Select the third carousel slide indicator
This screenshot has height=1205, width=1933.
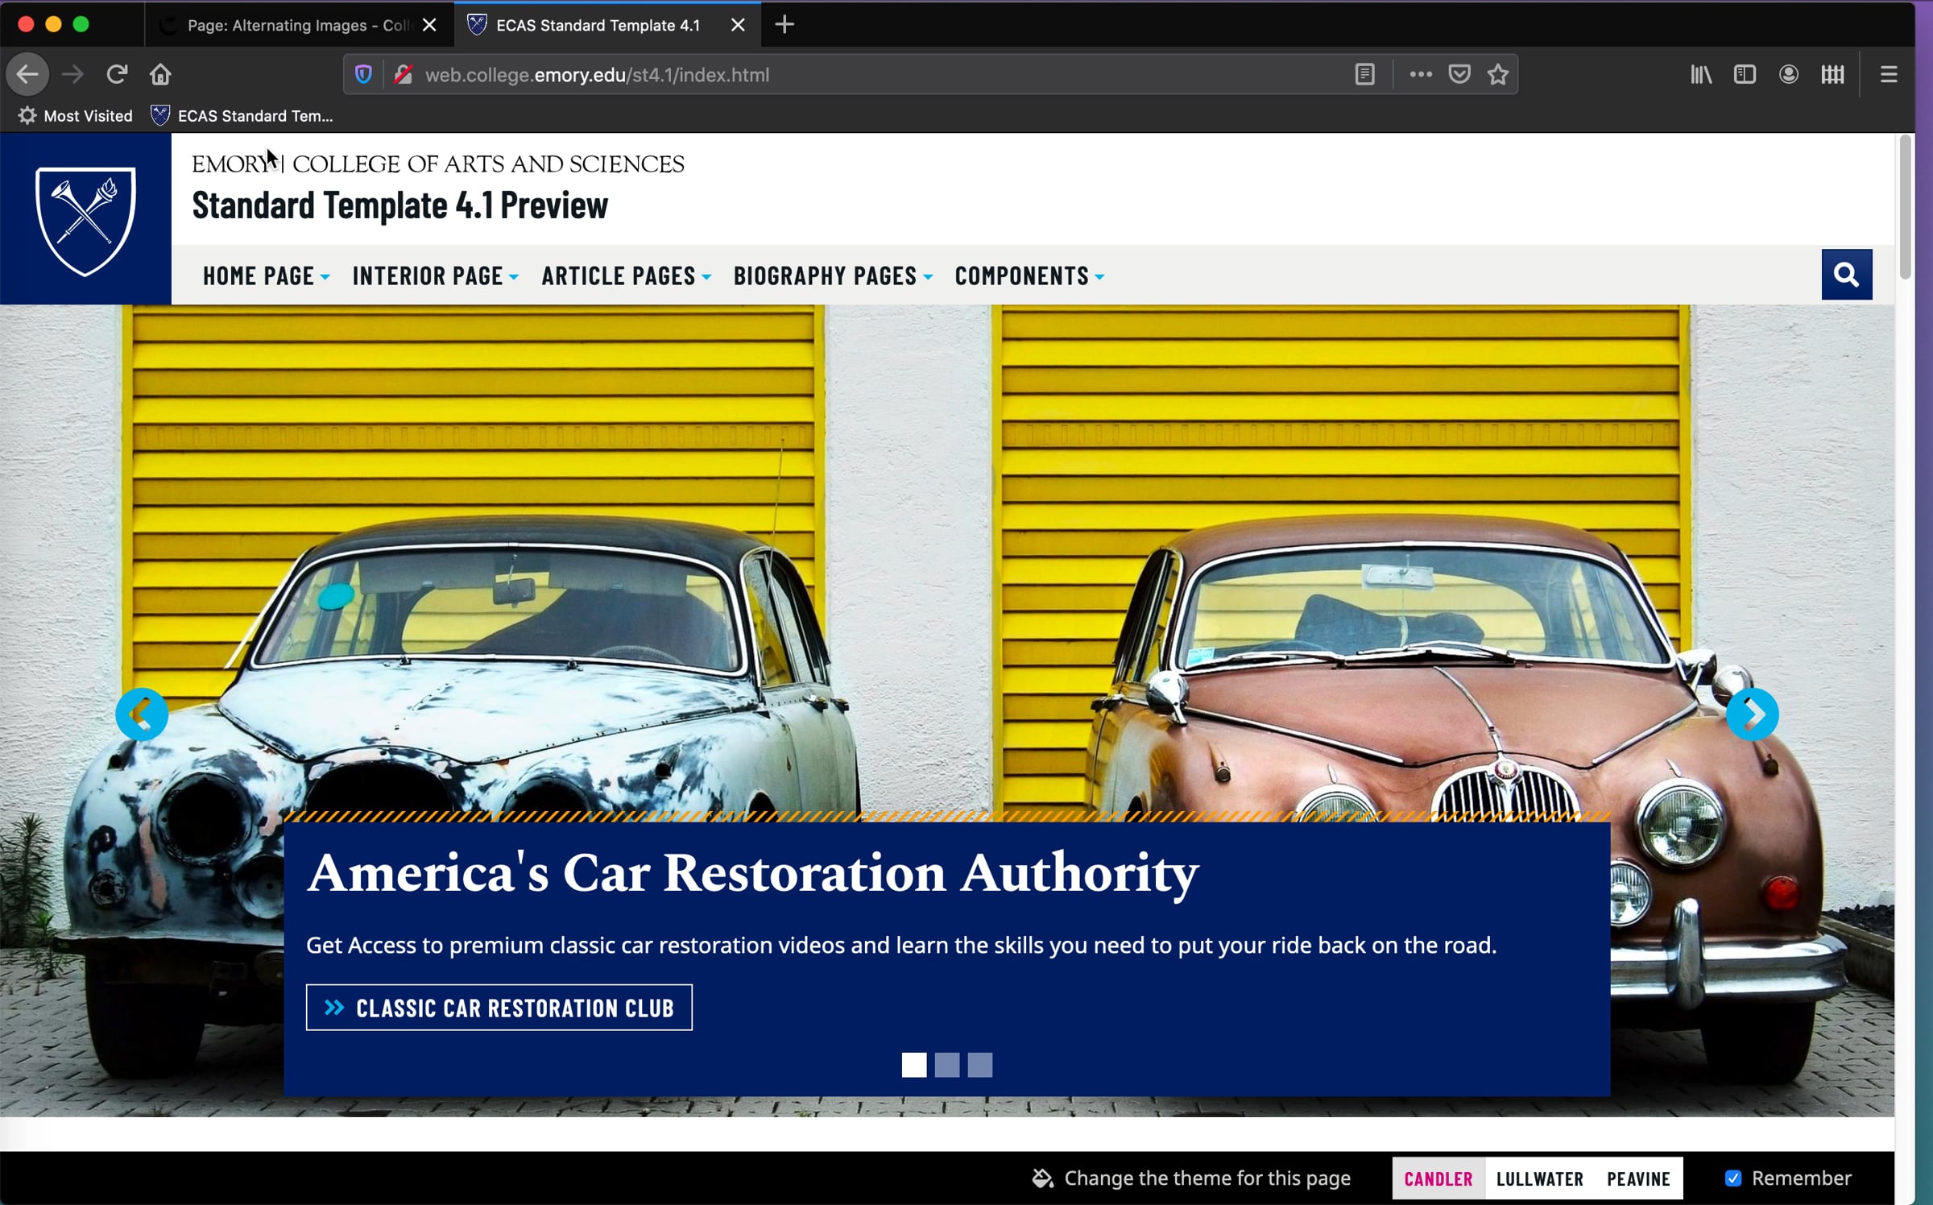(980, 1065)
